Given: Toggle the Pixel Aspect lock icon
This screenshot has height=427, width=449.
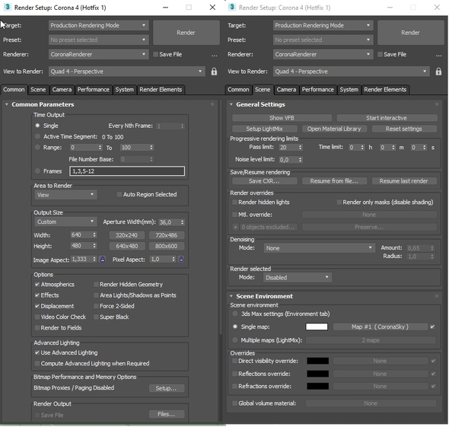Looking at the screenshot, I should 181,260.
